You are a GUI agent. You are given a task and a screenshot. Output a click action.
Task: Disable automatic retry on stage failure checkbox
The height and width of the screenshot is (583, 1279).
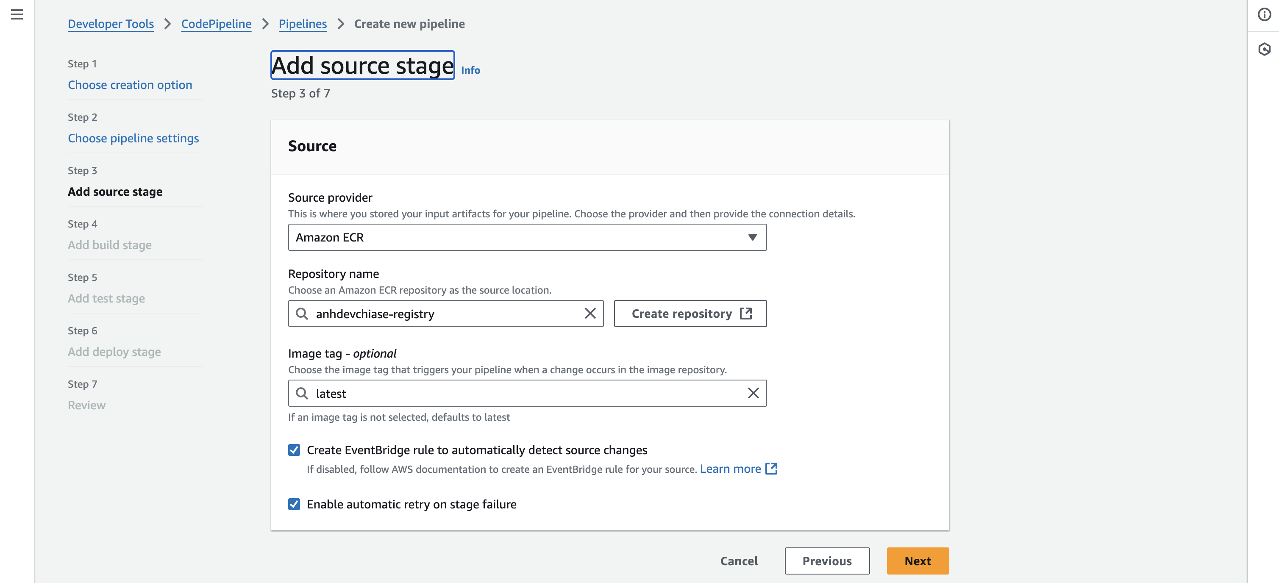click(x=294, y=504)
